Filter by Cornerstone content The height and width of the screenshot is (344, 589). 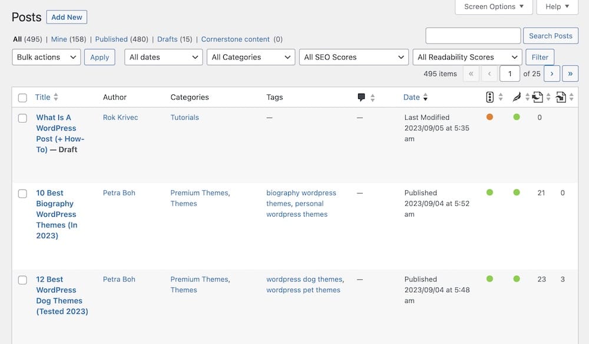coord(235,39)
